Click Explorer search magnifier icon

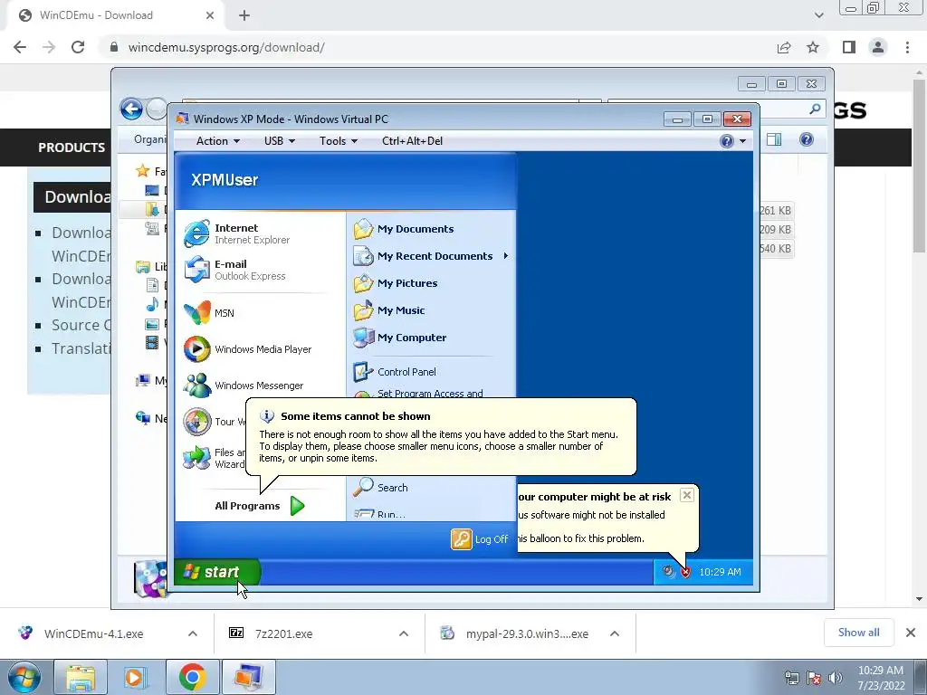point(815,109)
